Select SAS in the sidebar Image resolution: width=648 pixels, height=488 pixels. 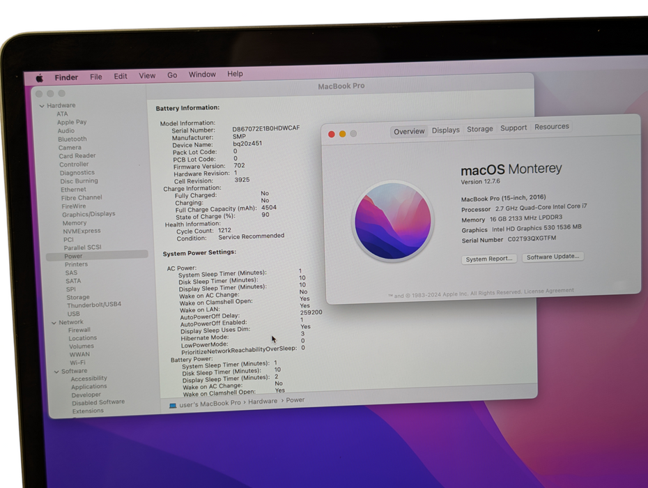point(71,273)
